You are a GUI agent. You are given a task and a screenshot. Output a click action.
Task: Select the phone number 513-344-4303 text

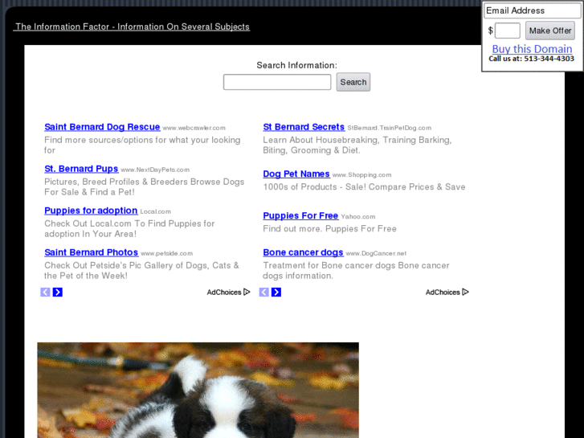click(549, 59)
